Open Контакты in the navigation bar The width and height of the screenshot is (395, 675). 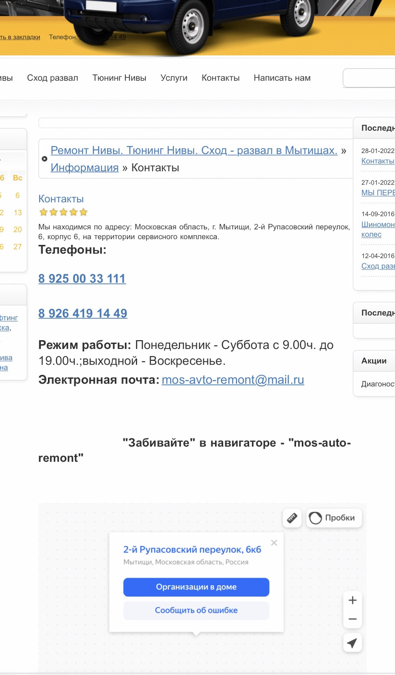tap(220, 78)
